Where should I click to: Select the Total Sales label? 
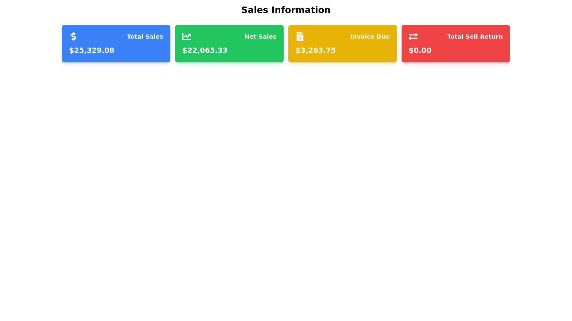coord(145,37)
